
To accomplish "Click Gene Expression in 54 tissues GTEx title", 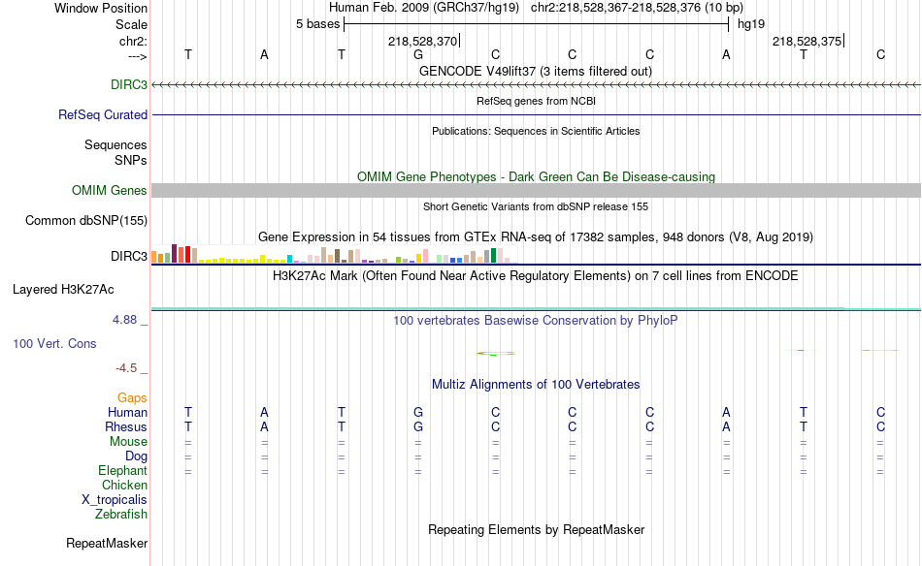I will [x=536, y=237].
